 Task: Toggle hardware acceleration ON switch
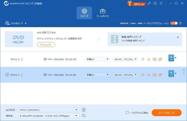[x=174, y=23]
